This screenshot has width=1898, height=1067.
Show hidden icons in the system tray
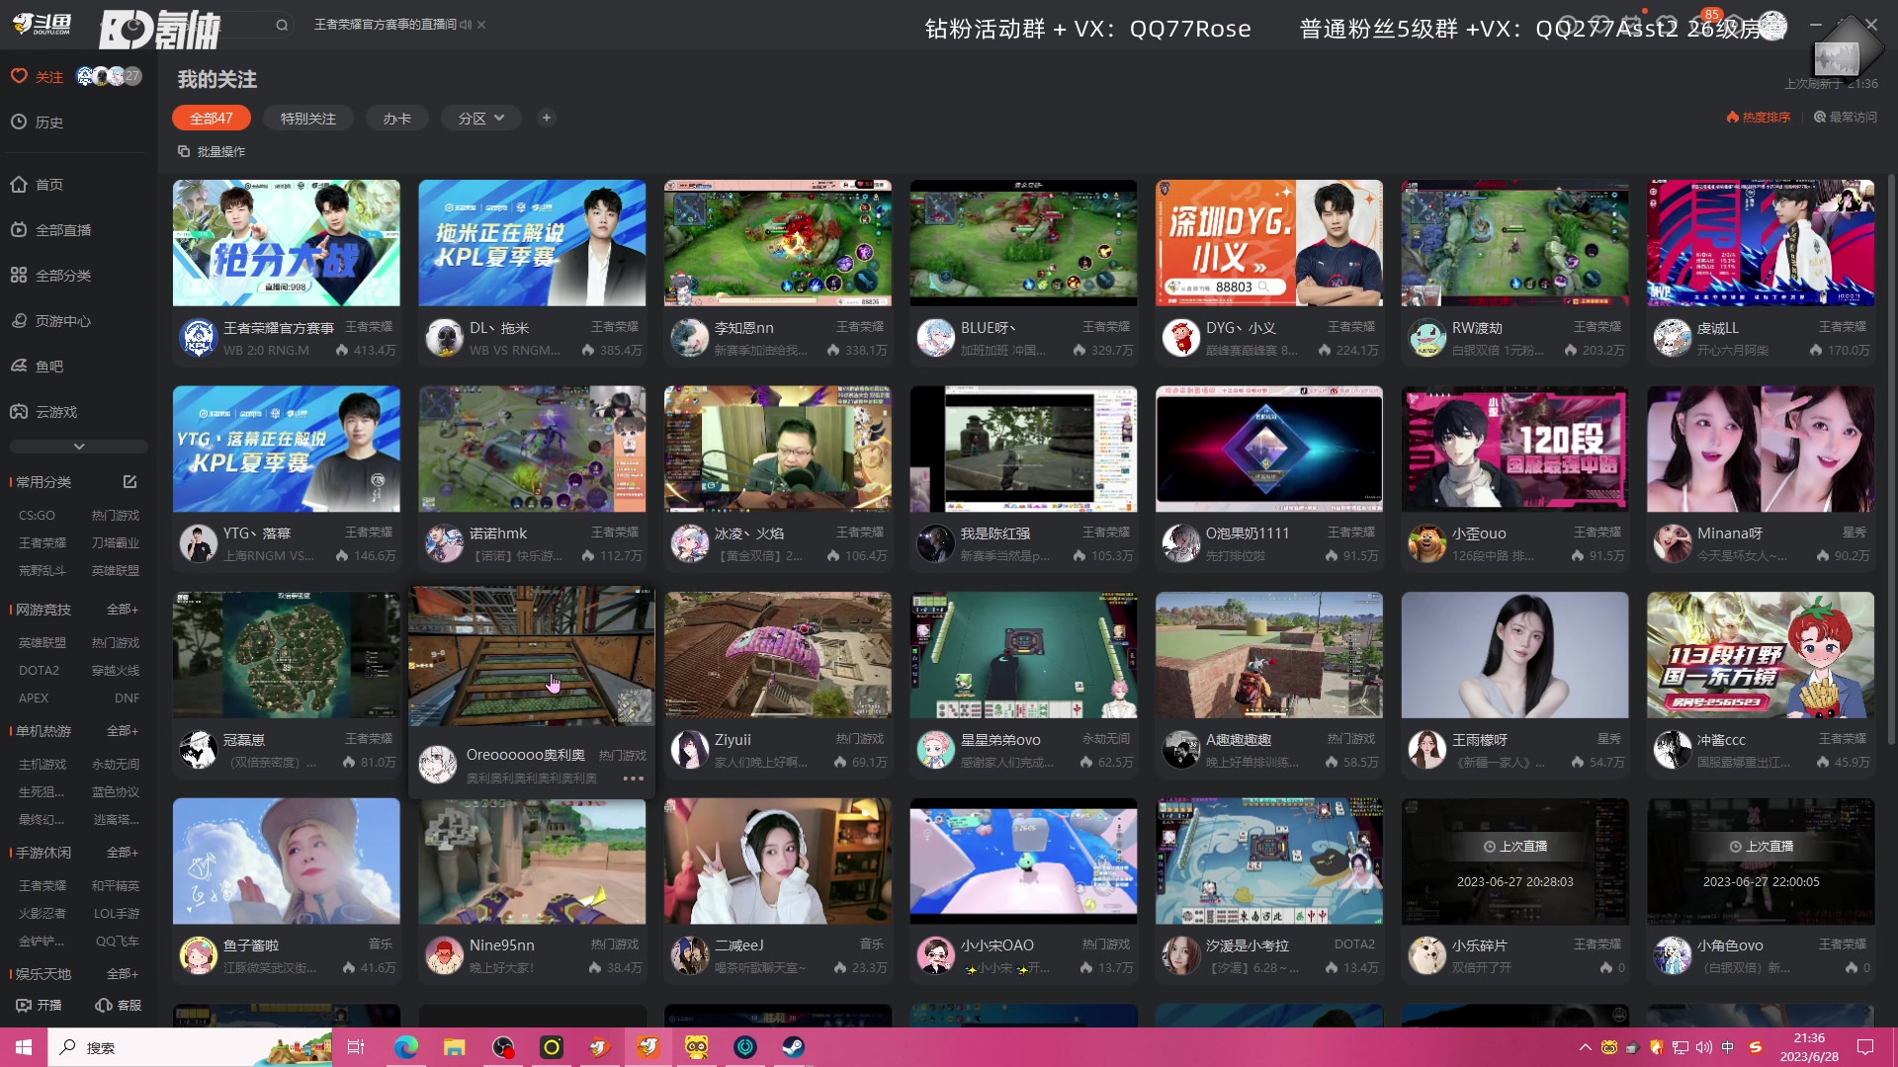tap(1585, 1047)
